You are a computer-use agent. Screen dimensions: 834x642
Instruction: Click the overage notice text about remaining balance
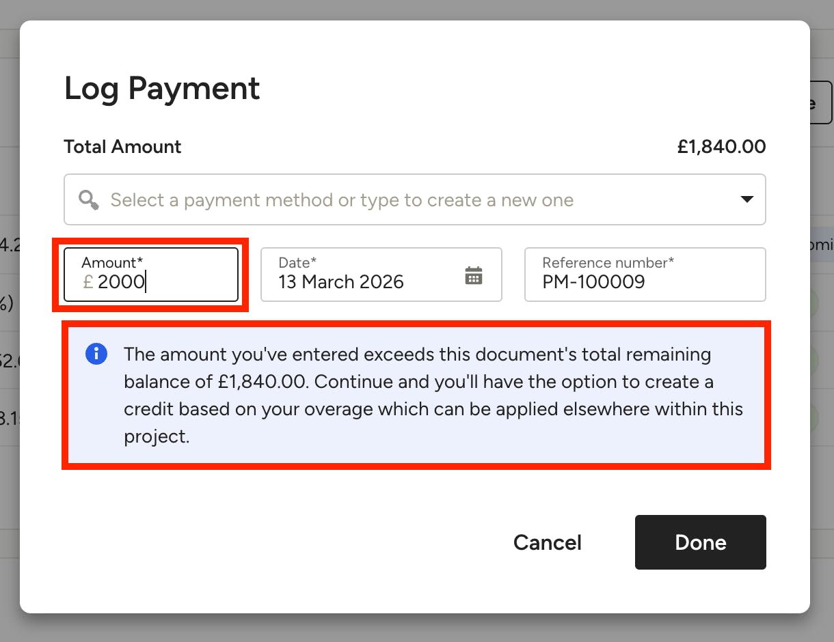(x=433, y=395)
